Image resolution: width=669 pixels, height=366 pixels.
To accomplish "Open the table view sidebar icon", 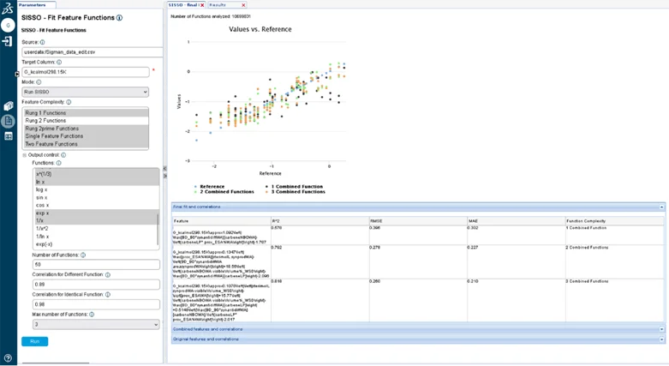I will tap(8, 135).
